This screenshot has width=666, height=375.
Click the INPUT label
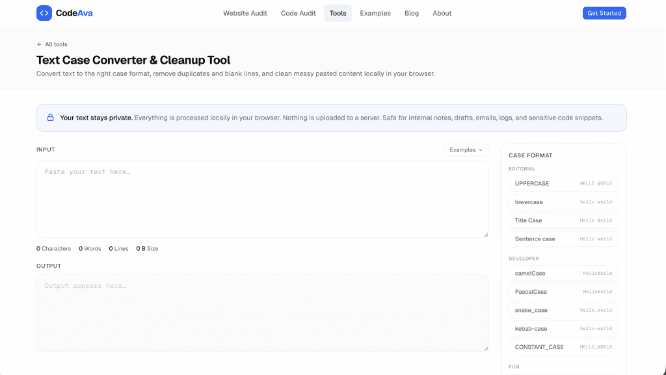coord(46,149)
